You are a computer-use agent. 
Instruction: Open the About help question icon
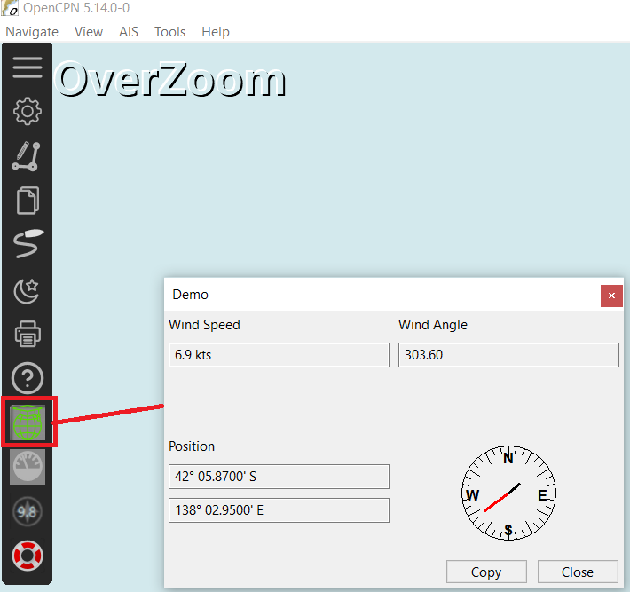coord(28,378)
